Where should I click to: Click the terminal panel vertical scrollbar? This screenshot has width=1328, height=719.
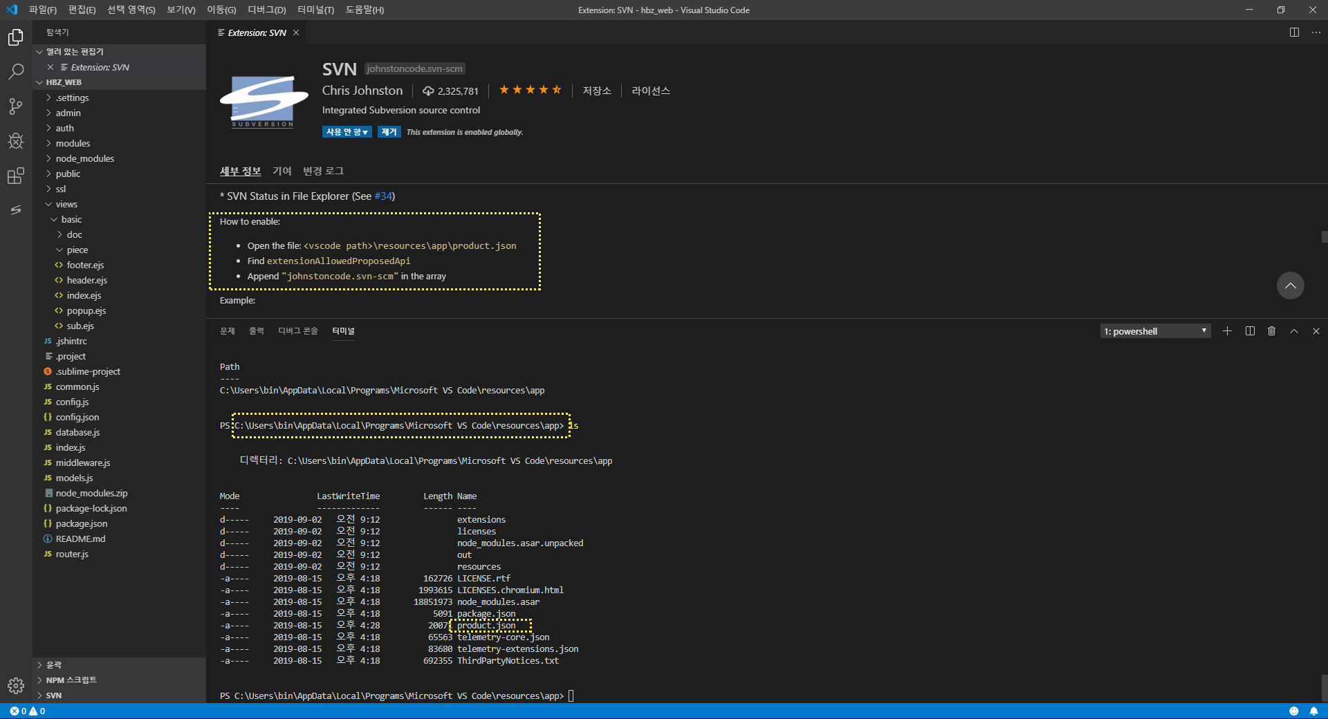1324,688
